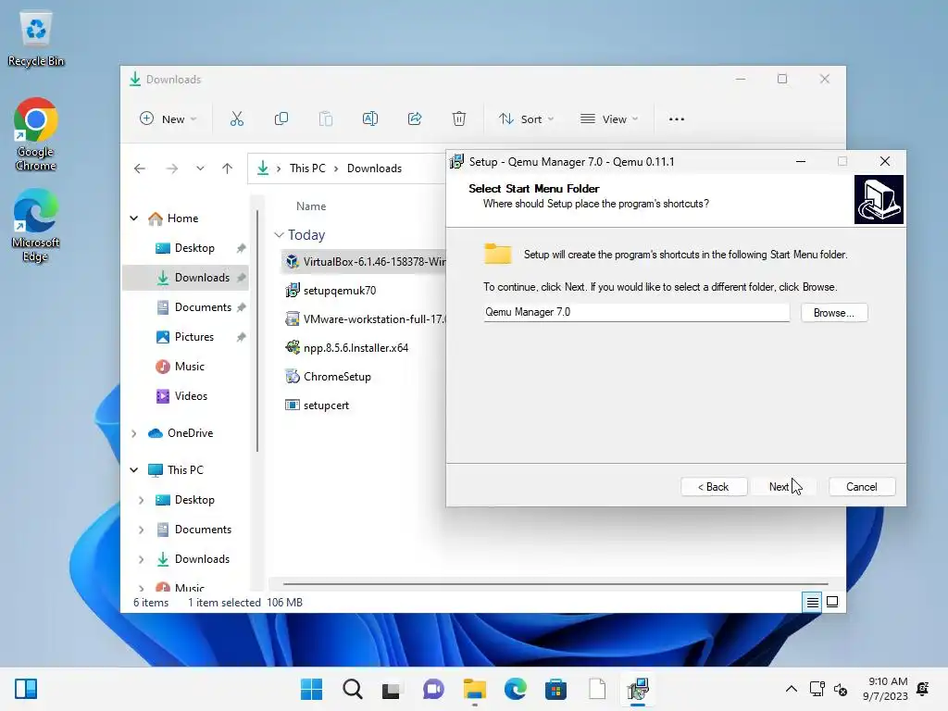This screenshot has height=711, width=948.
Task: Select pinned Pictures in quick access
Action: point(194,337)
